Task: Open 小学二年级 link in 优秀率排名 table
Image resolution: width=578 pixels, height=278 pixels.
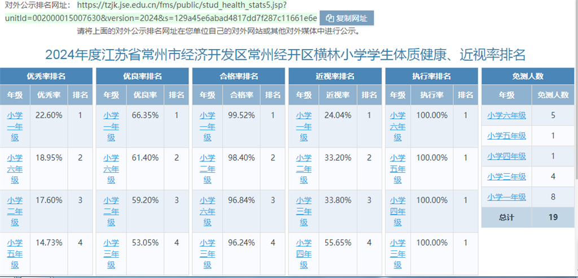Action: pyautogui.click(x=15, y=211)
